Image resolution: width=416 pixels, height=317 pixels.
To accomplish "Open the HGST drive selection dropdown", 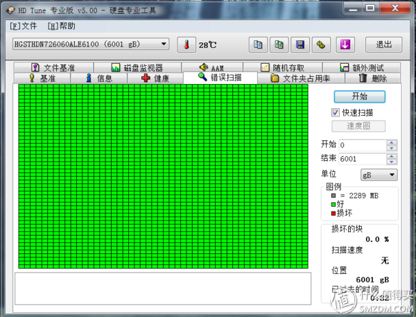I will pos(91,44).
